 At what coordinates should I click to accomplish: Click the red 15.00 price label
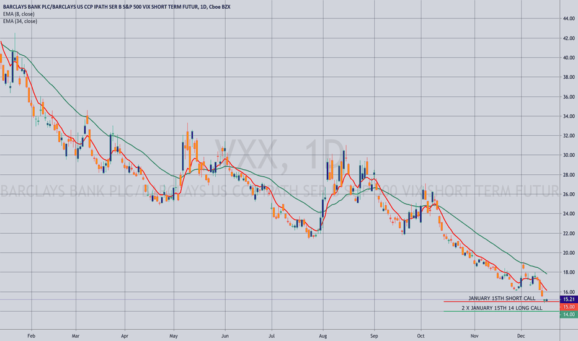point(569,307)
